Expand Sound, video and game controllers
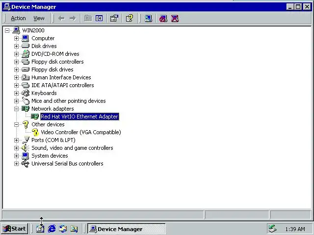Screen dimensions: 314x235 click(x=16, y=148)
